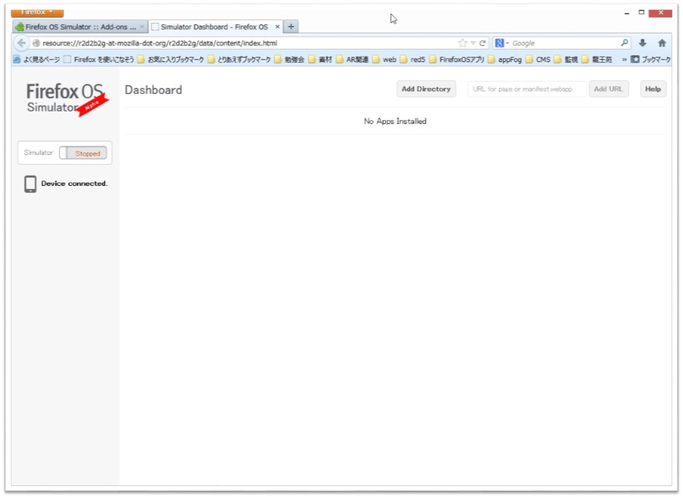Image resolution: width=683 pixels, height=498 pixels.
Task: Click URL for page or manifest field
Action: [x=527, y=89]
